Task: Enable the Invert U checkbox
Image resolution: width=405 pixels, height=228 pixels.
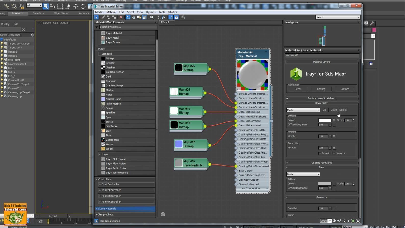Action: (x=320, y=153)
